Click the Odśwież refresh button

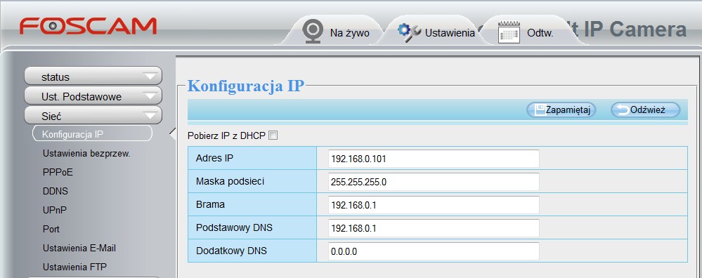point(646,110)
